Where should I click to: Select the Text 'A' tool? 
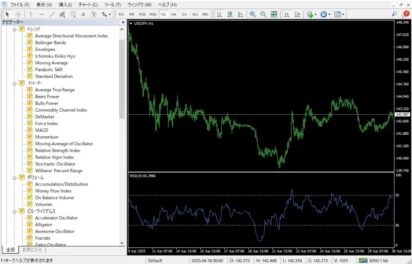point(83,14)
